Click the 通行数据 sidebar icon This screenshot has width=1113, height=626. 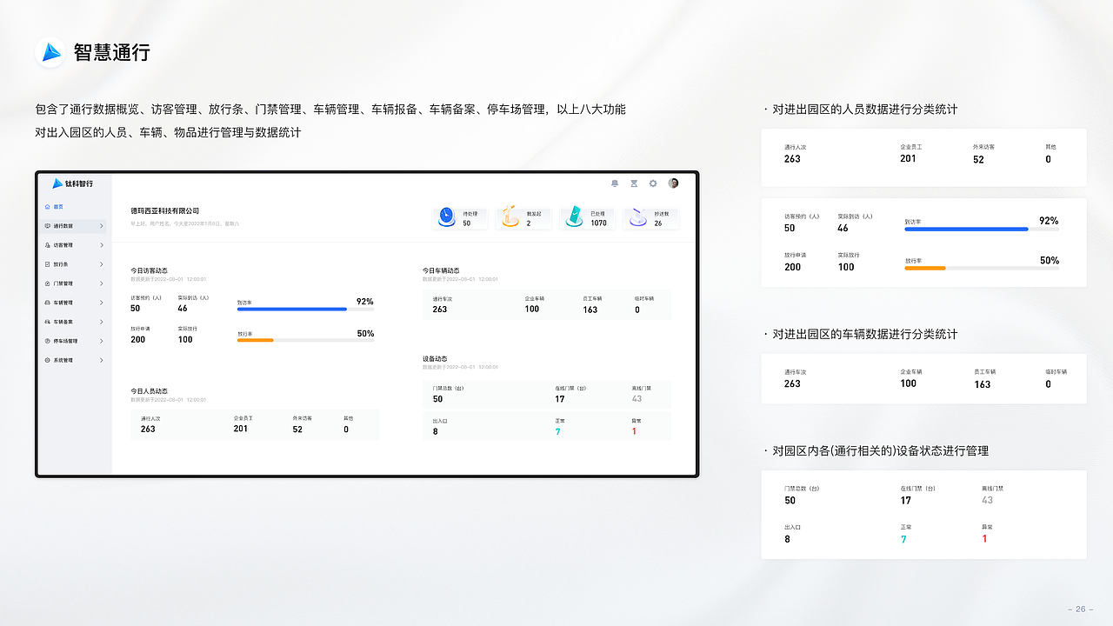[47, 226]
